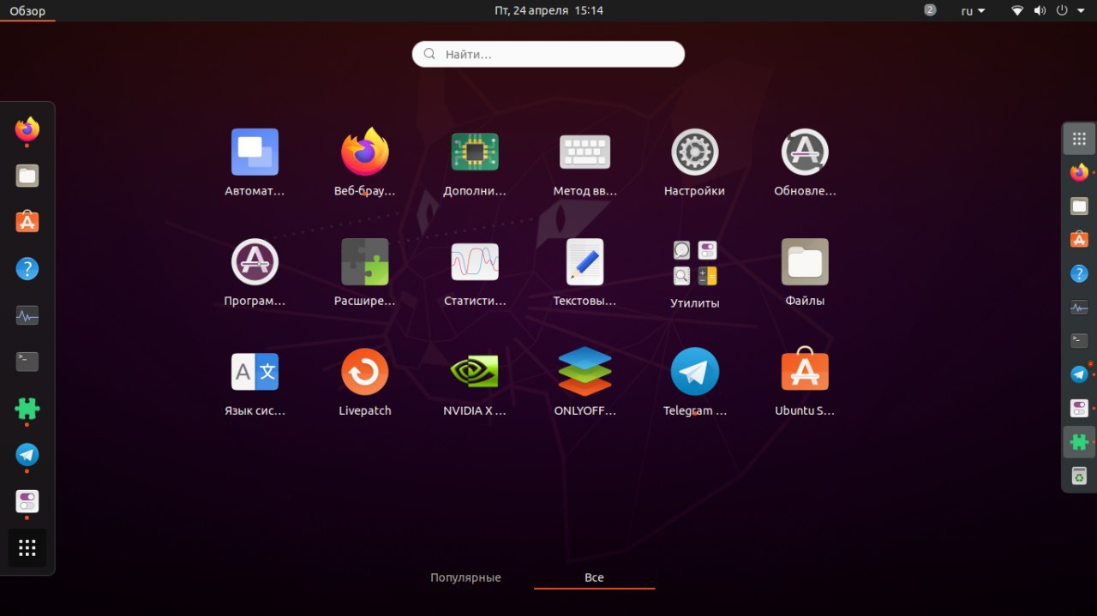
Task: Click Show Applications grid in left dock
Action: pos(27,547)
